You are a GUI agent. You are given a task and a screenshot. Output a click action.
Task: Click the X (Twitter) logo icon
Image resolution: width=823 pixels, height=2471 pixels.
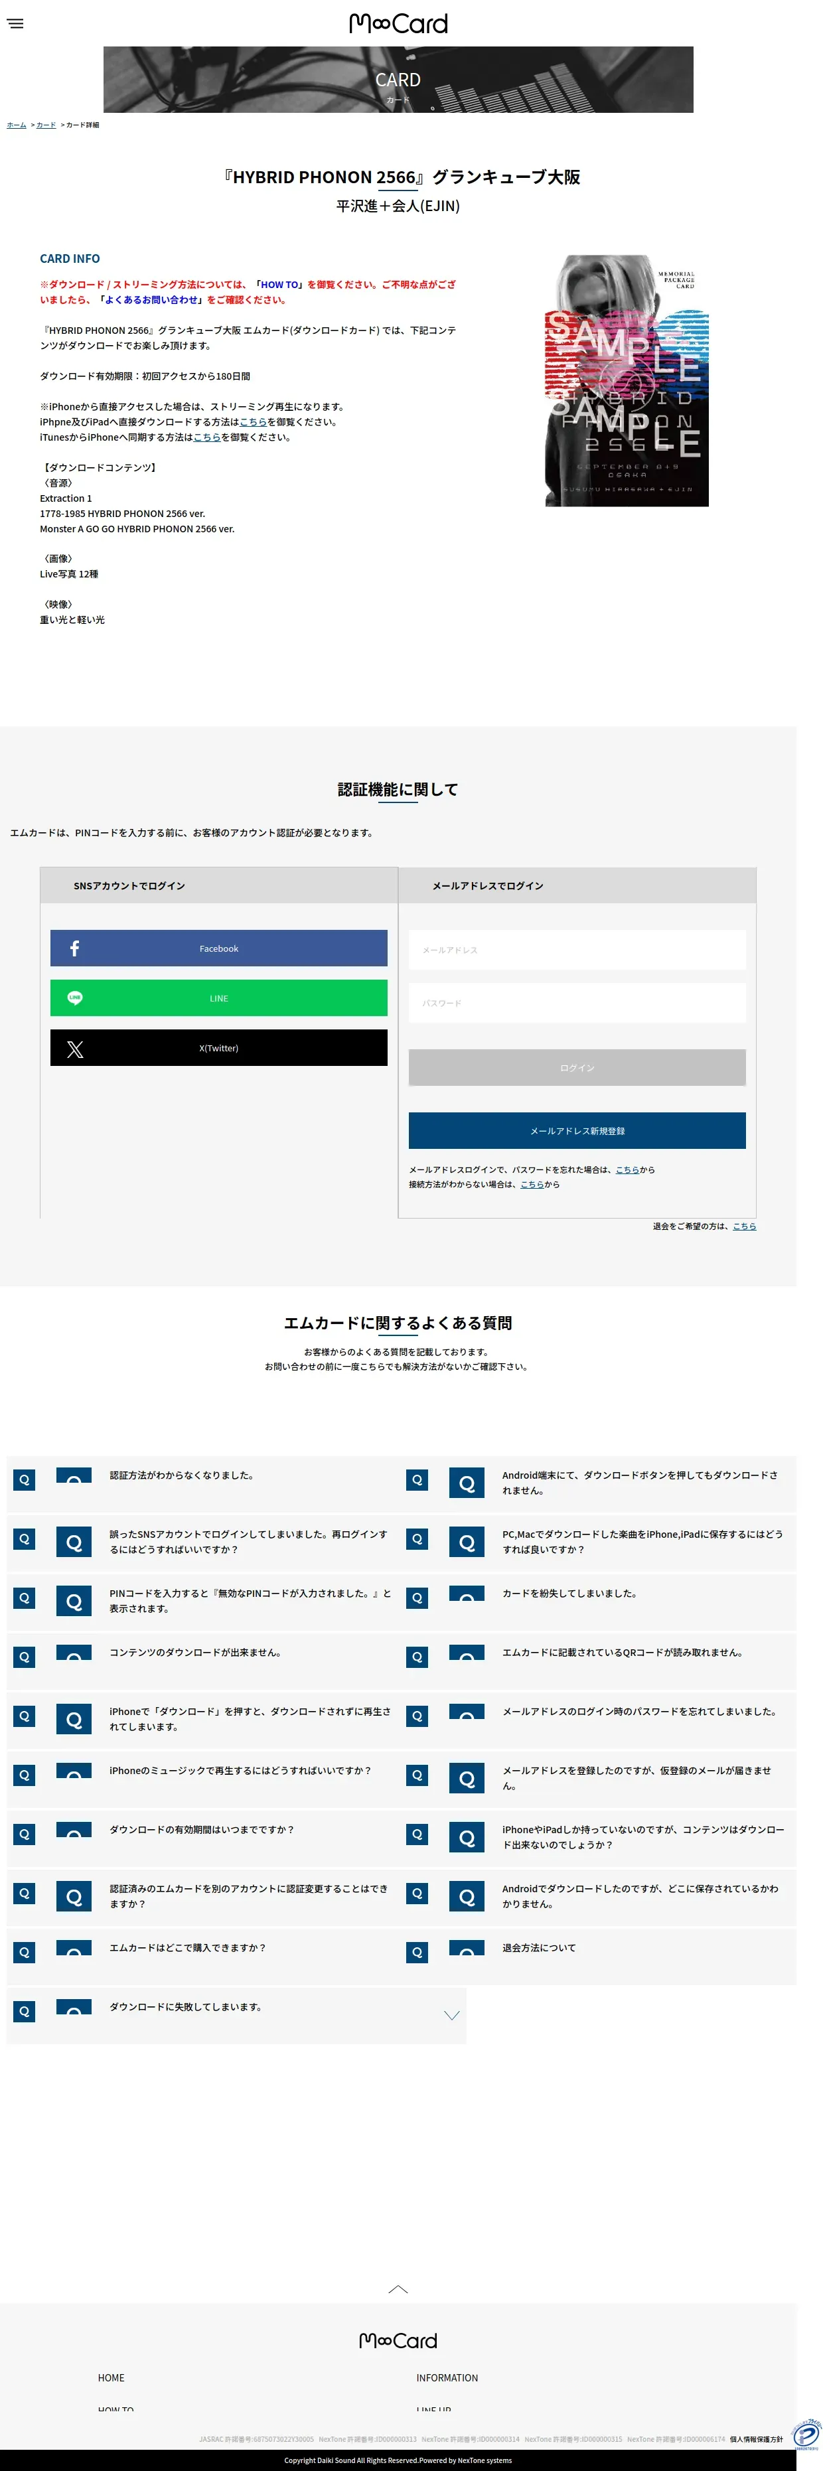tap(75, 1049)
